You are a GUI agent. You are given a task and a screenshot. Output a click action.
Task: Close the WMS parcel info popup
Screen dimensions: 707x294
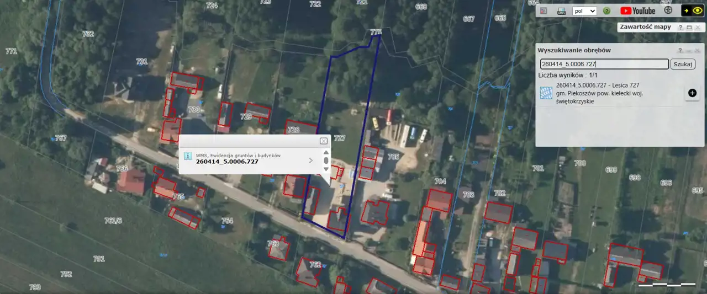click(x=324, y=141)
